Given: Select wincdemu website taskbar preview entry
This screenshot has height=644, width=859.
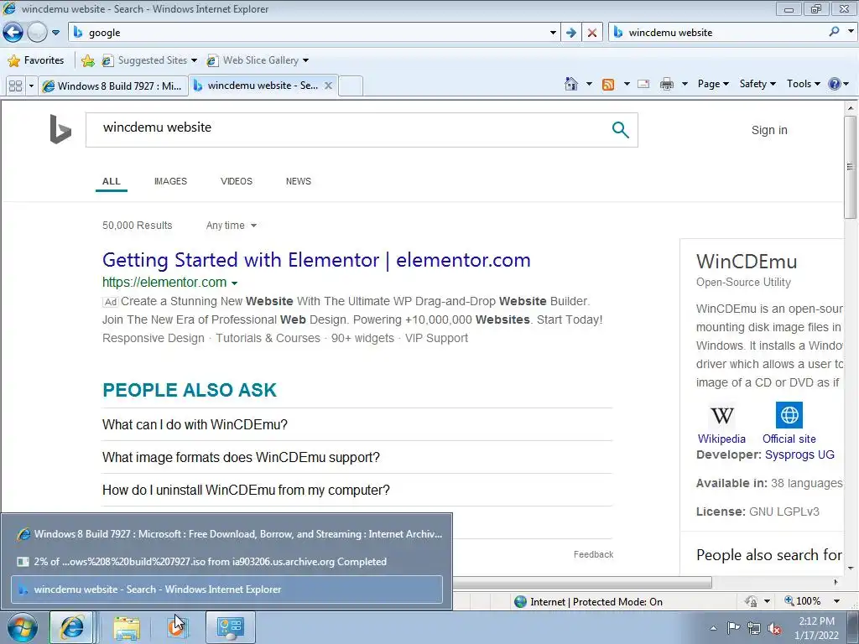Looking at the screenshot, I should pyautogui.click(x=226, y=589).
